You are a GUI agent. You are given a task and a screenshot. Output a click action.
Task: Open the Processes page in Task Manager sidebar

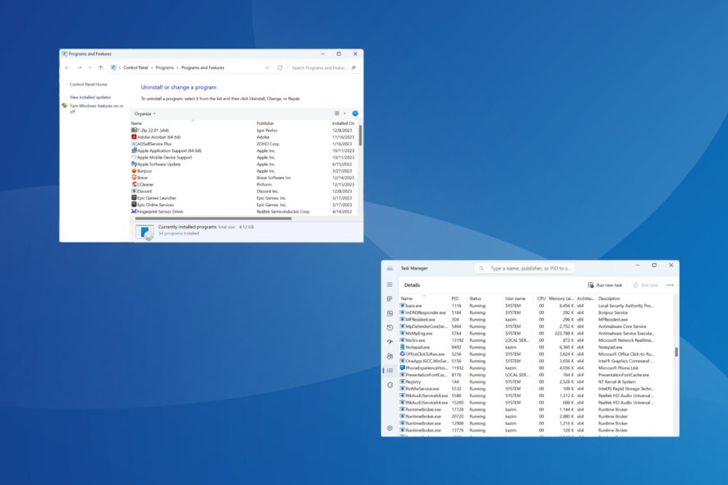(389, 298)
